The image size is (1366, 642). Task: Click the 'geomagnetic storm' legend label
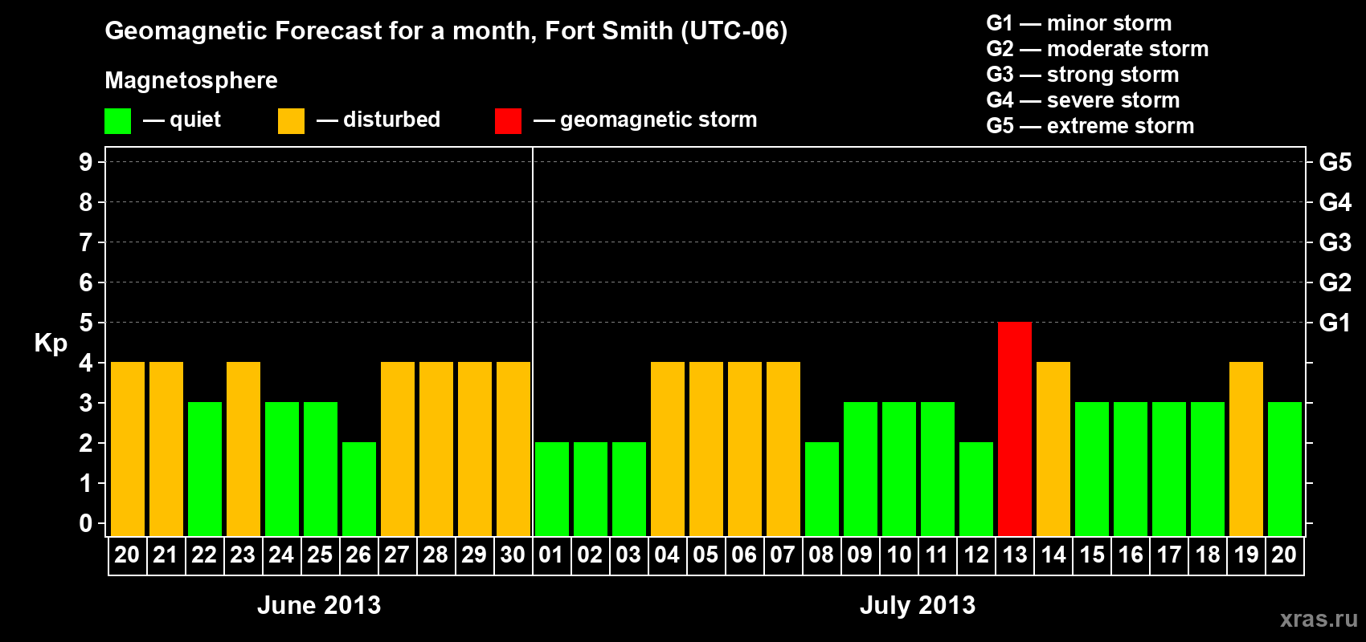(659, 120)
